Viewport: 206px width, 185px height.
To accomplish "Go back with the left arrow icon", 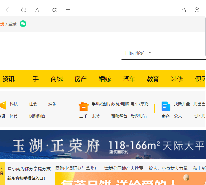I will [9, 10].
